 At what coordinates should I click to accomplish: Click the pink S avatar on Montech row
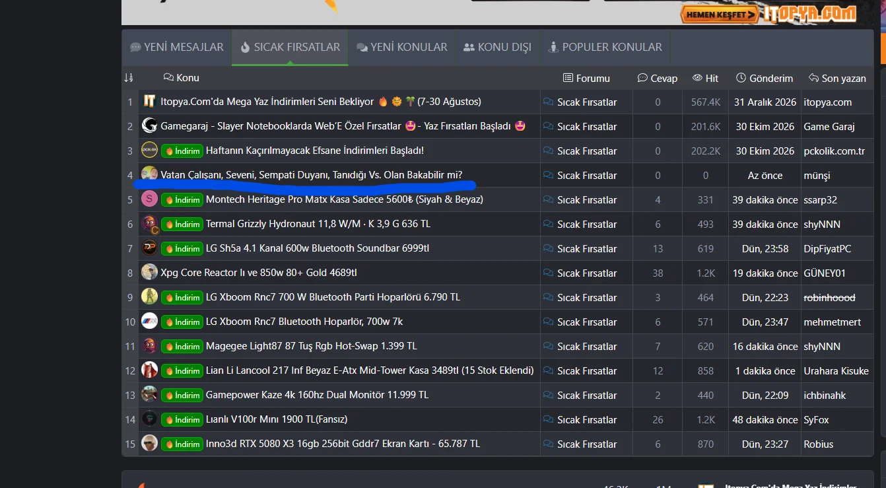pyautogui.click(x=149, y=199)
